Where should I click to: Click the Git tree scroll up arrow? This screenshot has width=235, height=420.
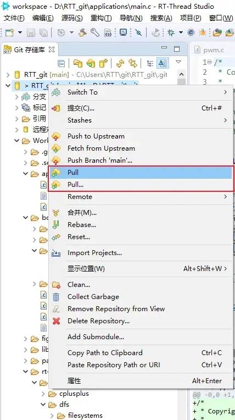(181, 74)
